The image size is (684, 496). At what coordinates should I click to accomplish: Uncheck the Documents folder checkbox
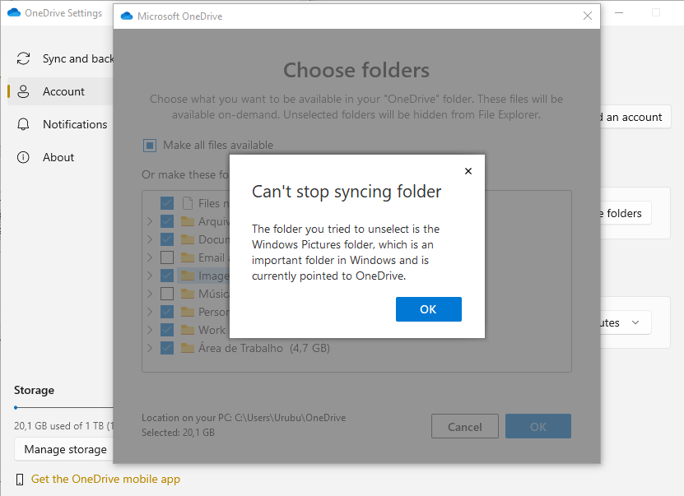(167, 239)
